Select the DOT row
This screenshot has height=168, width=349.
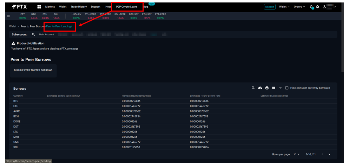(x=173, y=127)
